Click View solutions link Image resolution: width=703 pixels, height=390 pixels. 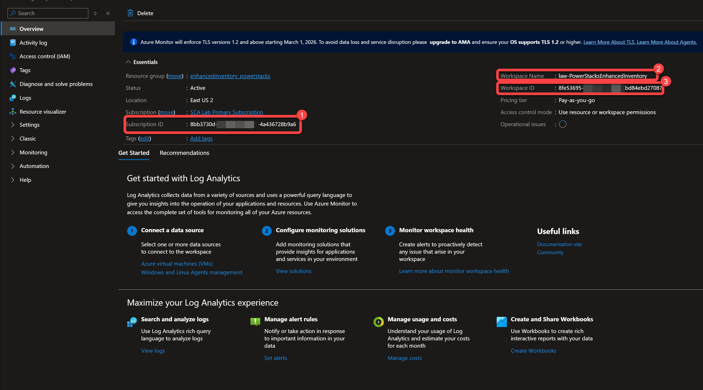point(293,271)
